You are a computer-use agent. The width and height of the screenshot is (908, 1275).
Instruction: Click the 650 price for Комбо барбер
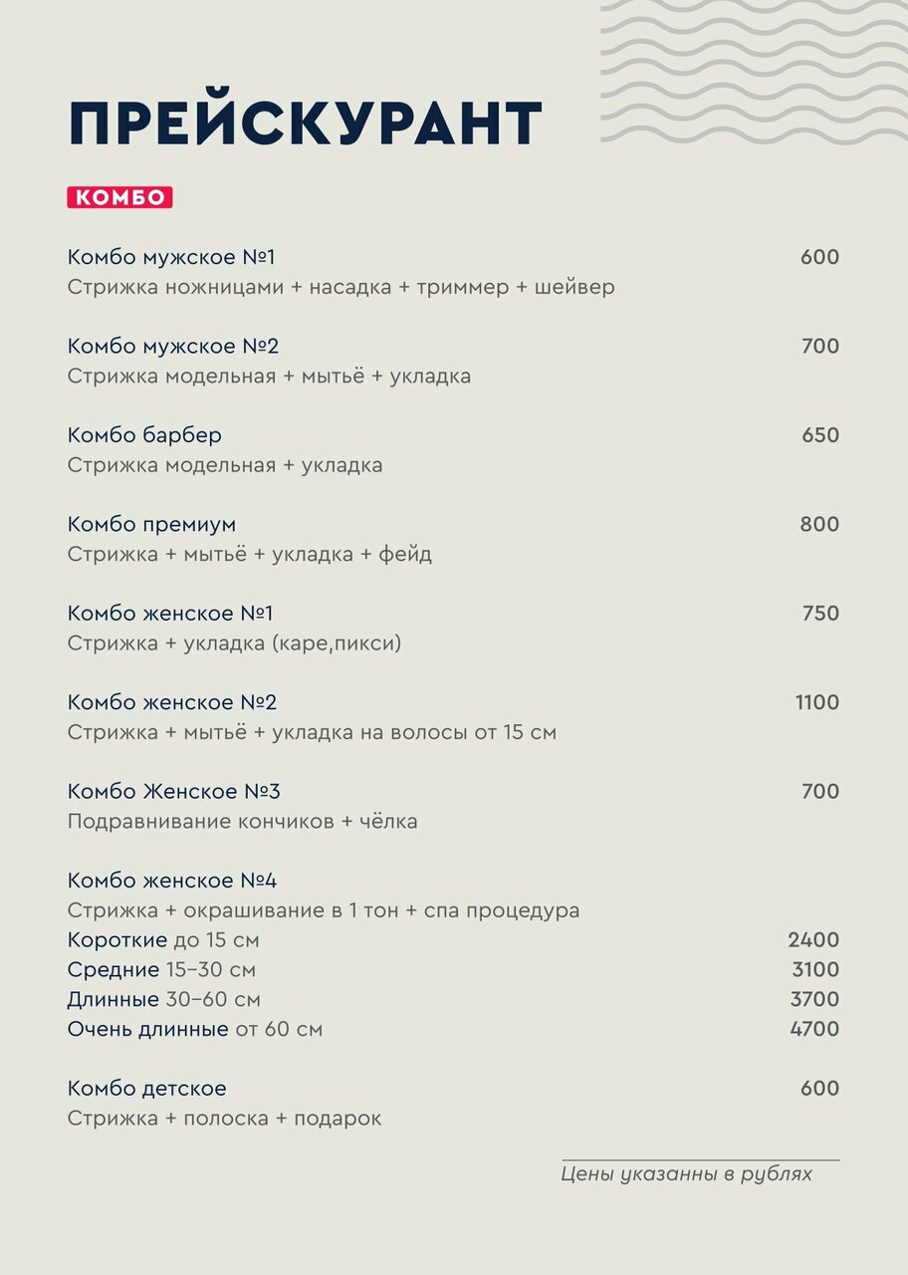click(820, 435)
